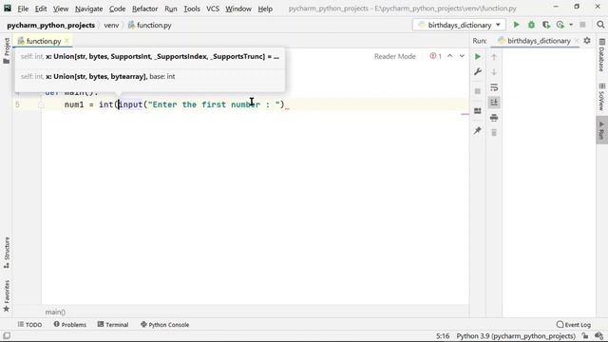Open the Tools menu
Screen dimensions: 608x342
[x=192, y=9]
